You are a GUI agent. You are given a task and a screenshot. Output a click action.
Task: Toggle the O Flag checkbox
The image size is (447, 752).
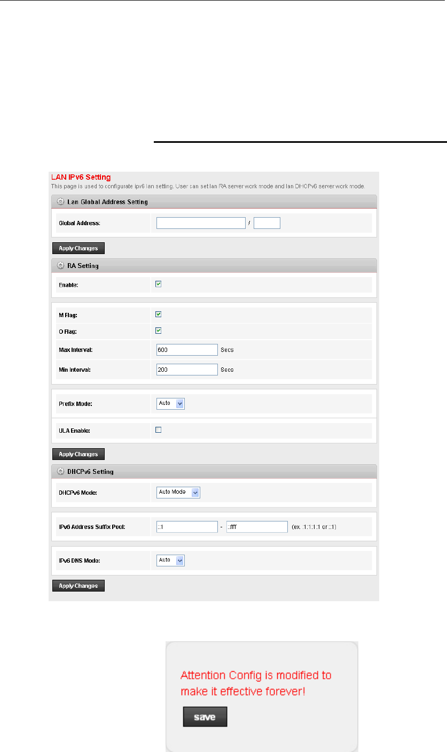coord(158,331)
